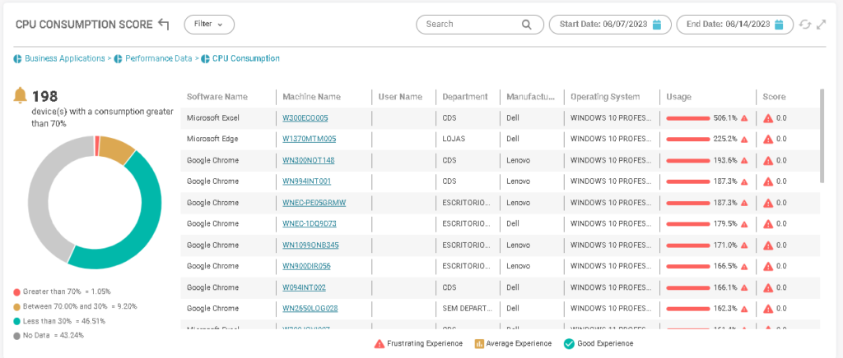Sort by the Usage column header
Viewport: 843px width, 358px height.
(x=679, y=97)
